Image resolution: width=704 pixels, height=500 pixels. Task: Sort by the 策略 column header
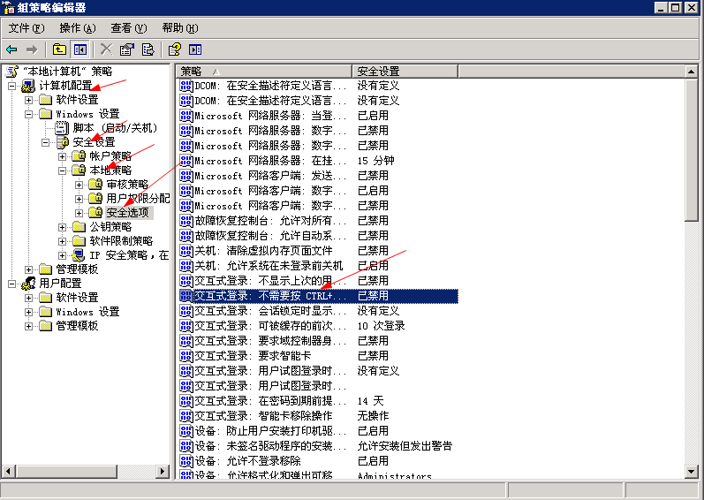point(262,71)
